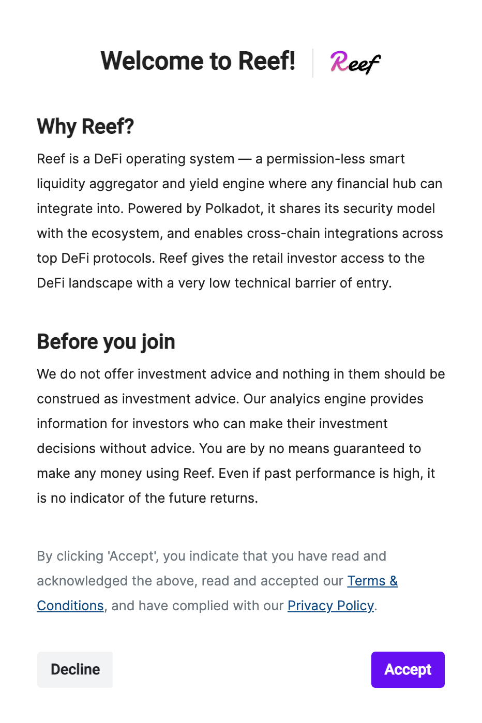
Task: Click the Before you join heading
Action: pyautogui.click(x=106, y=341)
